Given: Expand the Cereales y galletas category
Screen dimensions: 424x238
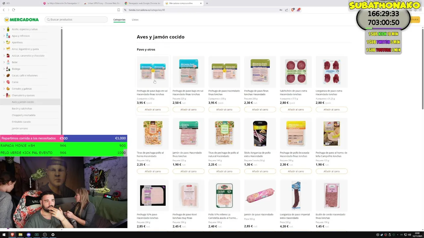Looking at the screenshot, I should pyautogui.click(x=4, y=89).
